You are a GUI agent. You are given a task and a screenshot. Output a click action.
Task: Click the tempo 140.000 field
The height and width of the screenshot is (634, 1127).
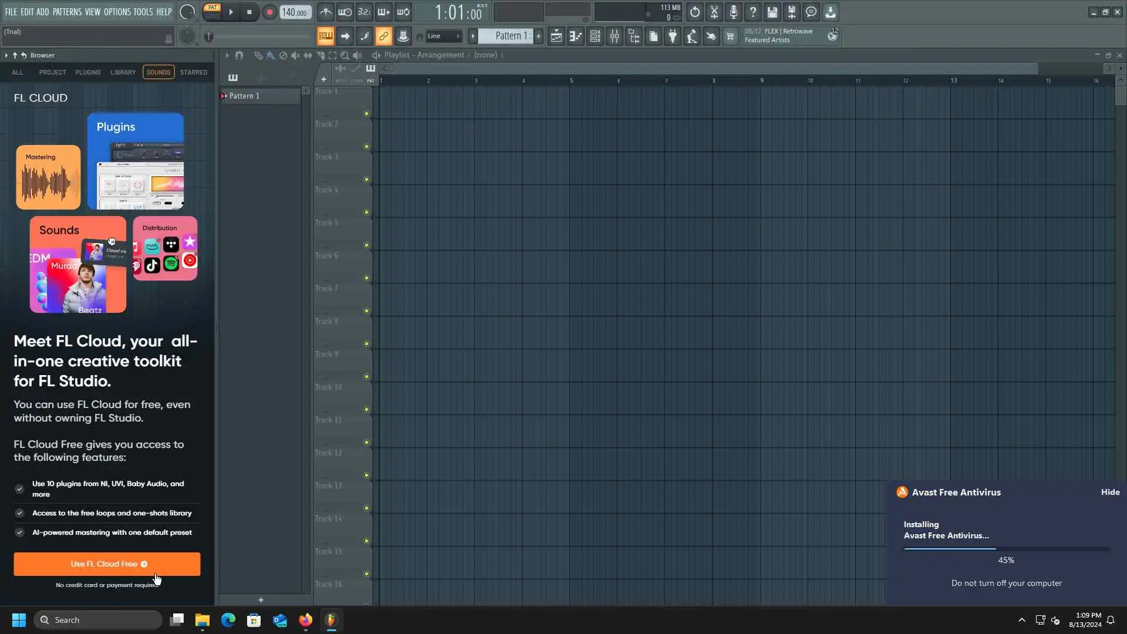click(295, 12)
